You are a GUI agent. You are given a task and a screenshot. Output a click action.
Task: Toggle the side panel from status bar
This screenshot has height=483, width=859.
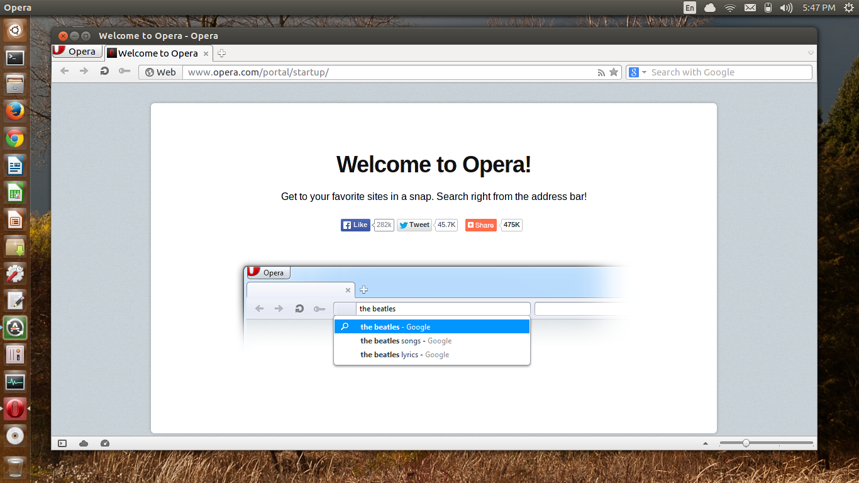(x=62, y=443)
